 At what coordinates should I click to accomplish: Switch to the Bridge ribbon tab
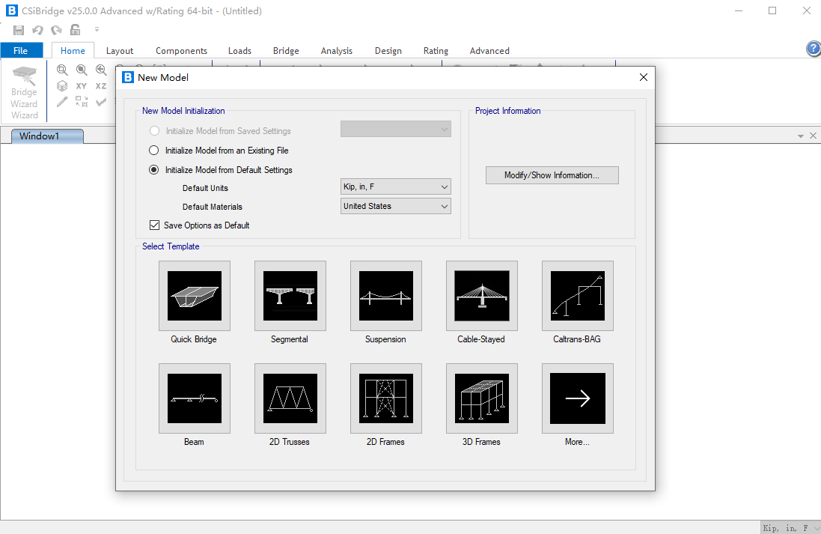pyautogui.click(x=286, y=50)
